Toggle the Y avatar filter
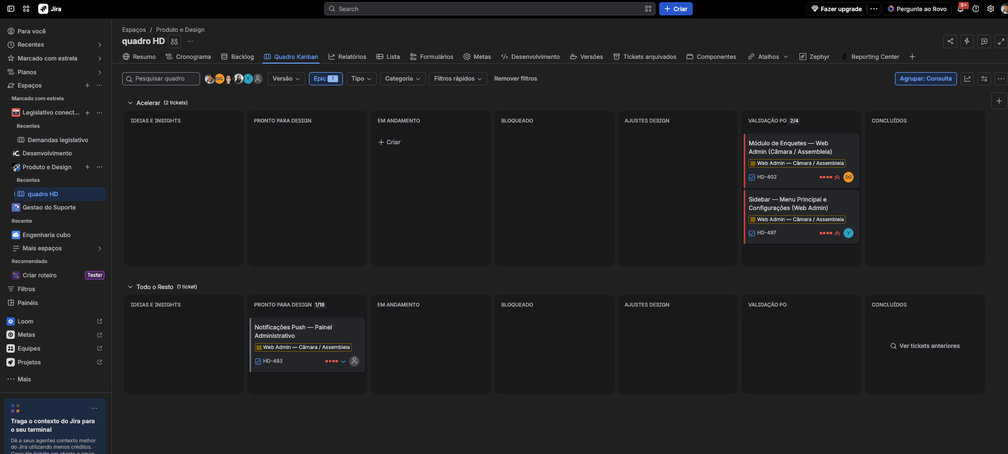 pyautogui.click(x=248, y=79)
